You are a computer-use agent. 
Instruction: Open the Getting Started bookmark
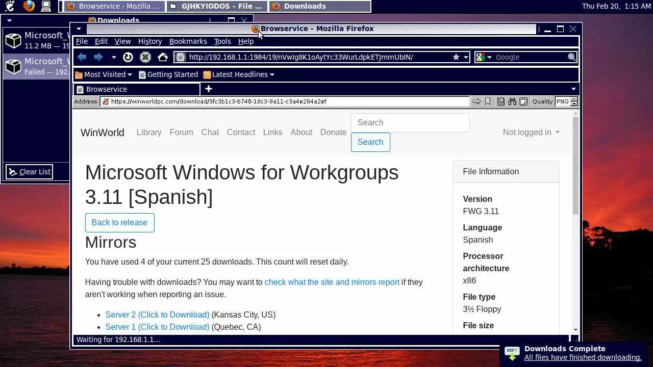click(168, 74)
